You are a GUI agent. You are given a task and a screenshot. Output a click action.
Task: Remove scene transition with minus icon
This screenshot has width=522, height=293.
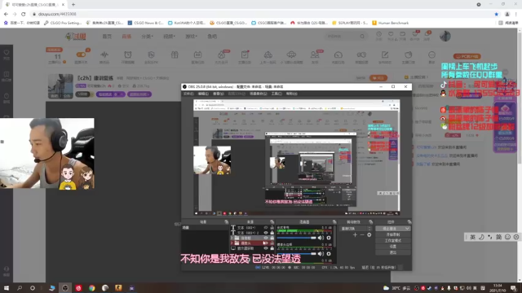click(362, 235)
